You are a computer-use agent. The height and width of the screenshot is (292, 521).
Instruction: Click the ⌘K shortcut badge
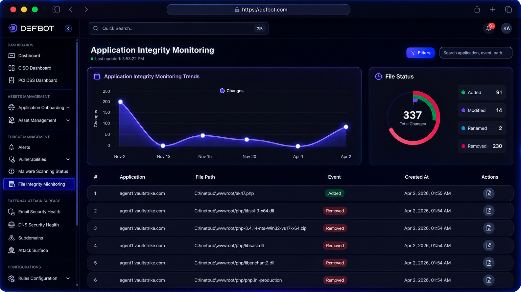pyautogui.click(x=260, y=28)
